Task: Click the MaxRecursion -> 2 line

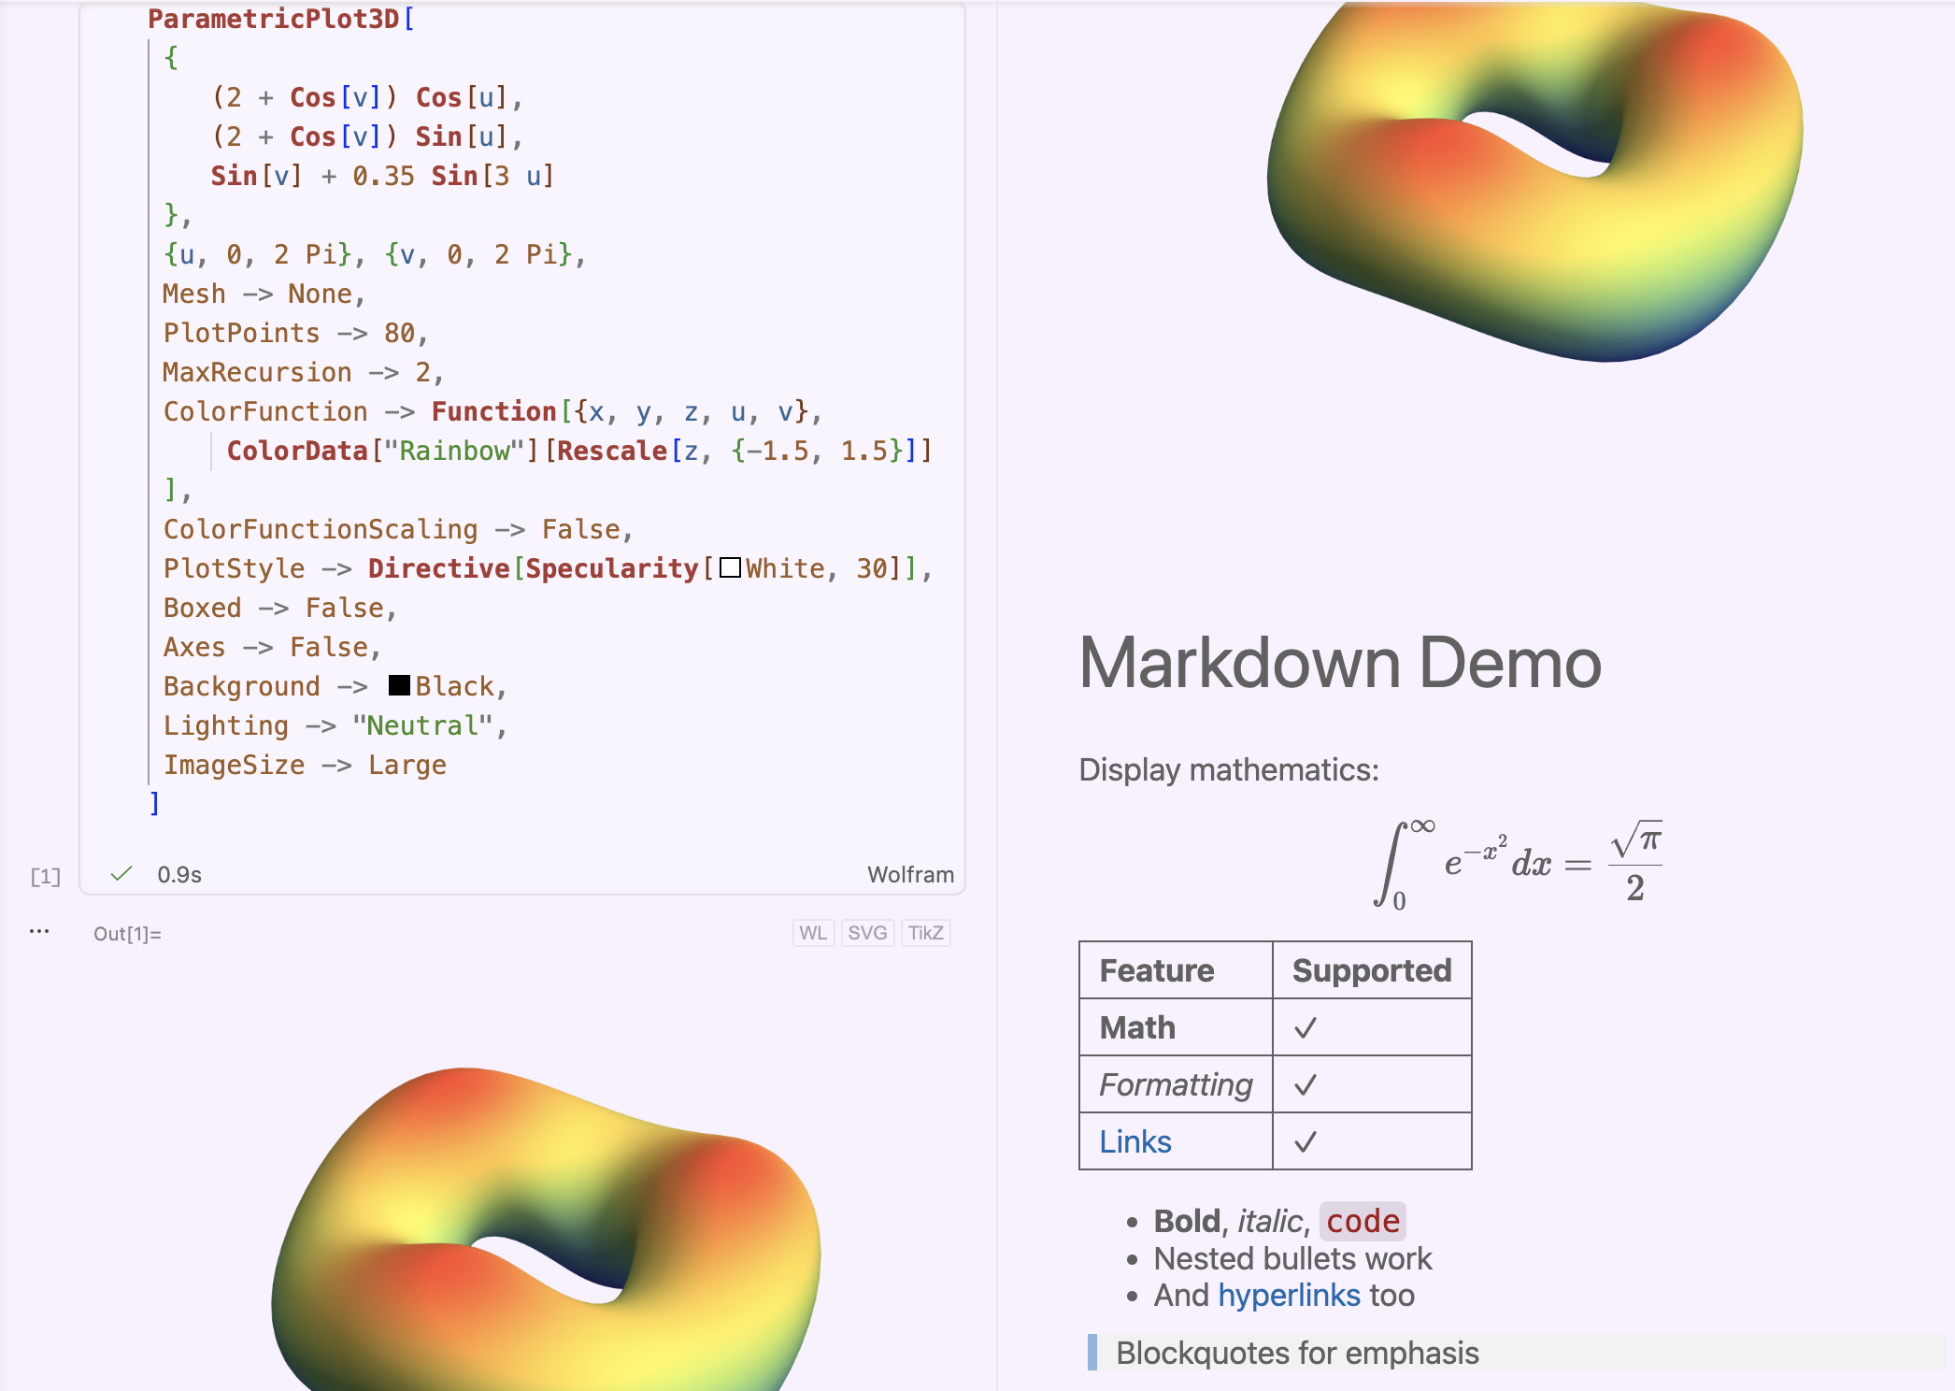Action: pos(303,372)
